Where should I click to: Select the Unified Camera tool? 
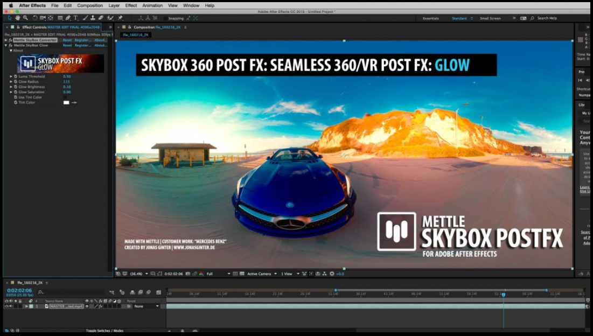(43, 18)
